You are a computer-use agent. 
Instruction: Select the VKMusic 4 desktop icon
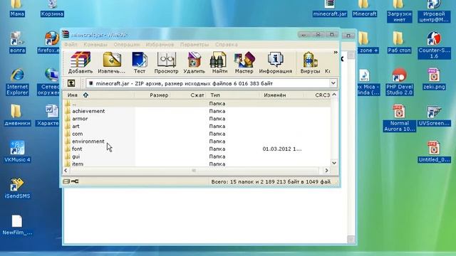[x=17, y=151]
